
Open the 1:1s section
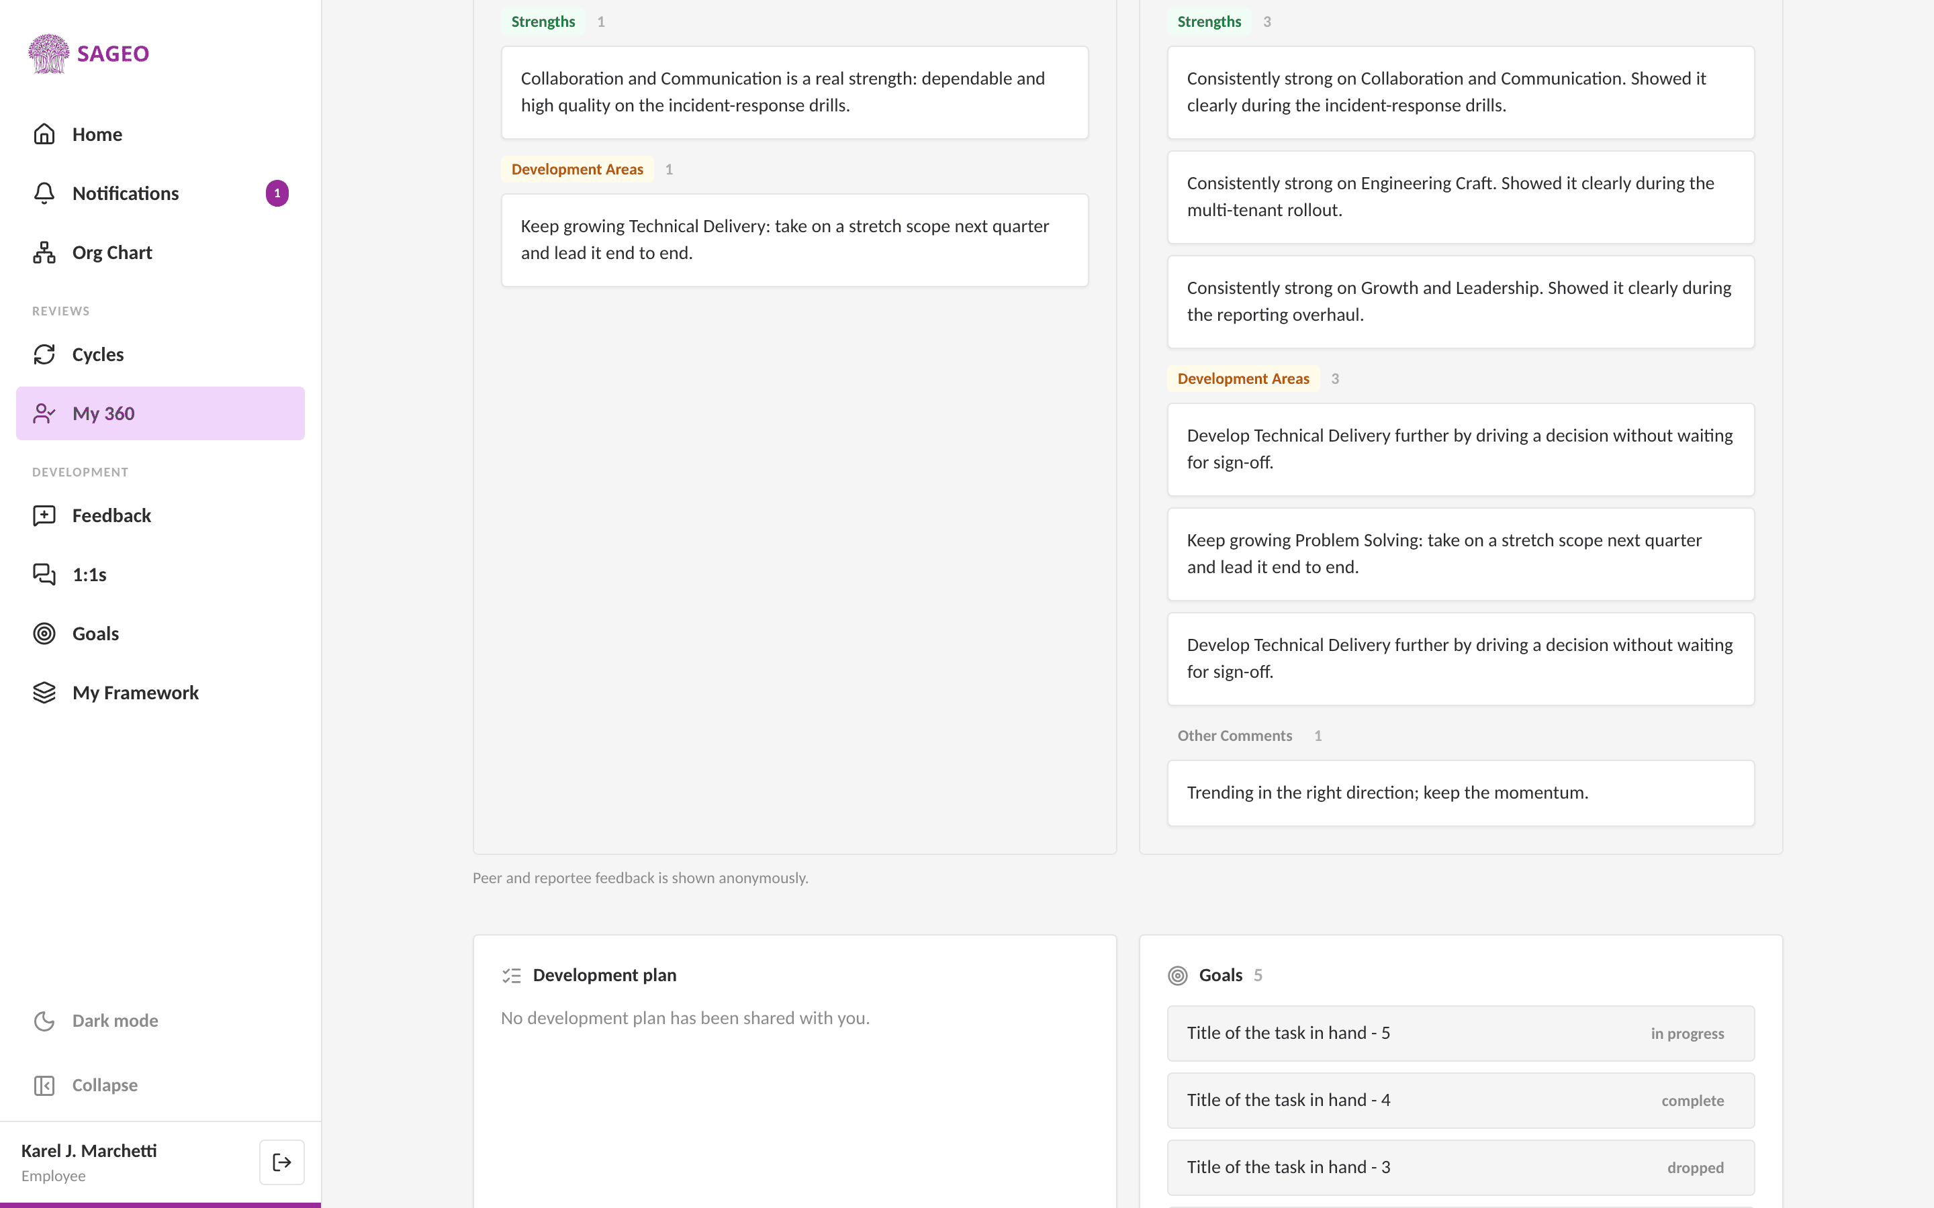(x=160, y=574)
